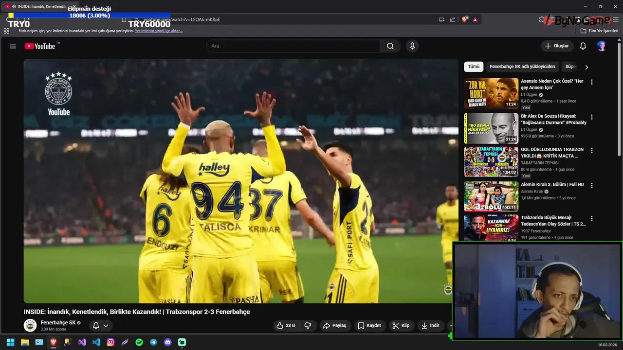This screenshot has height=350, width=623.
Task: Open the Trabzon'da Büyük Mesaj video title
Action: [x=553, y=221]
